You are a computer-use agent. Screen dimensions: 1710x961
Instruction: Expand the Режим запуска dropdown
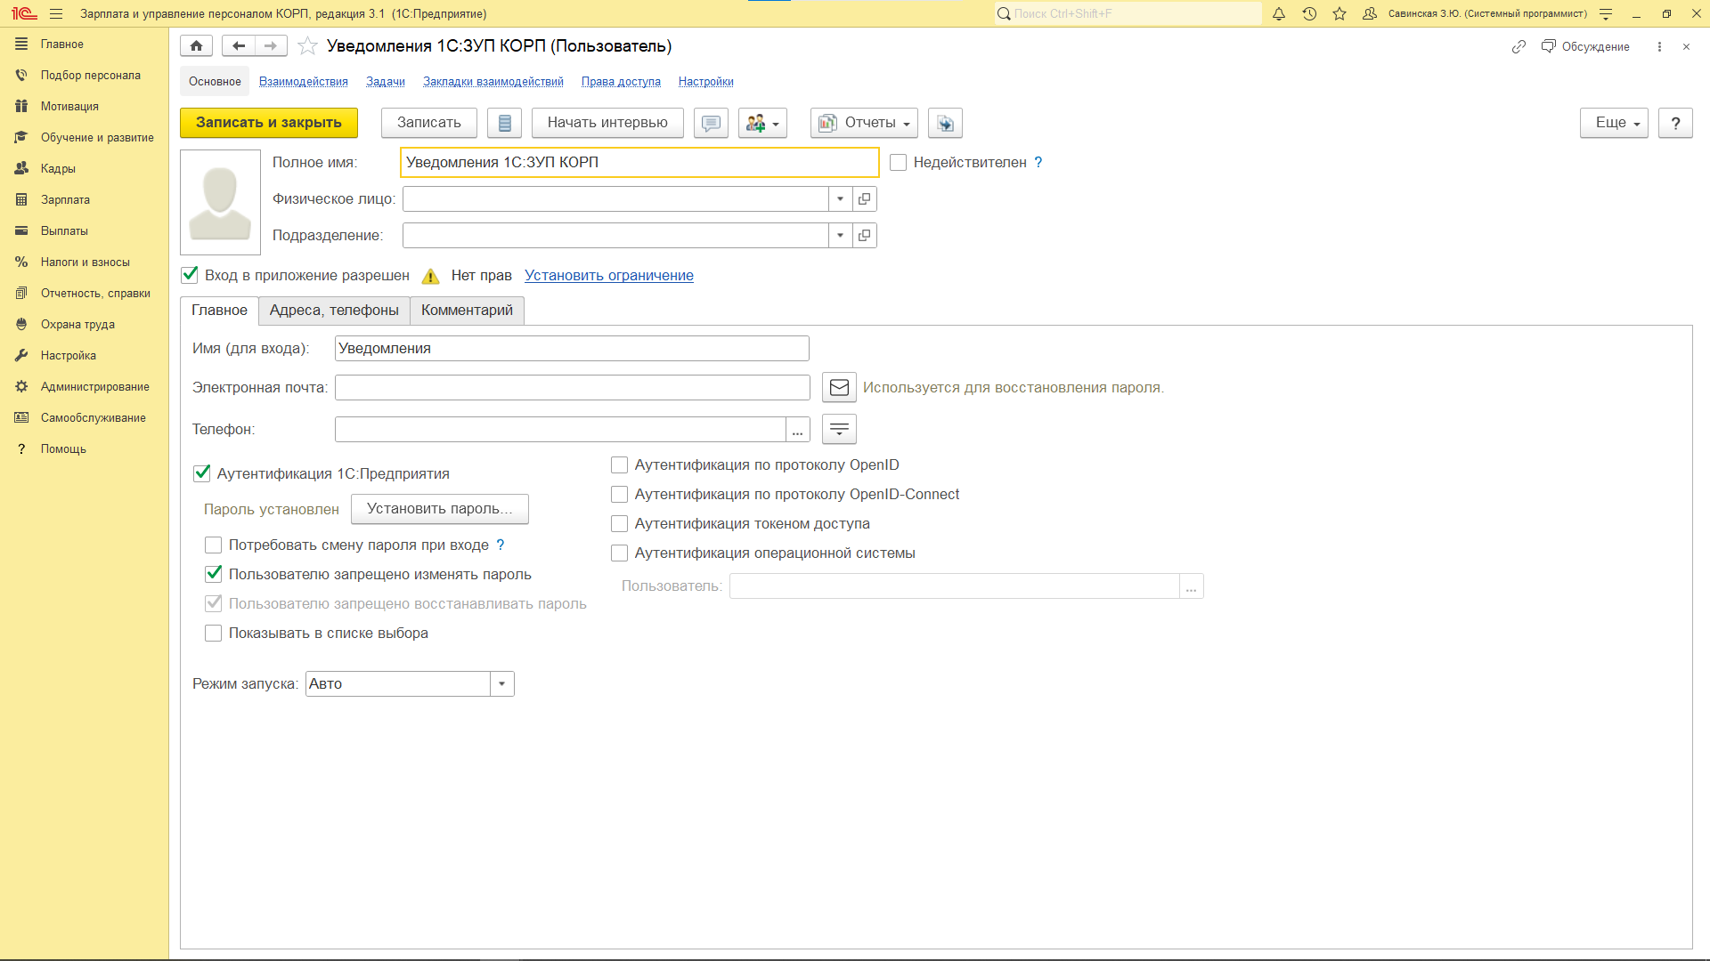coord(502,684)
